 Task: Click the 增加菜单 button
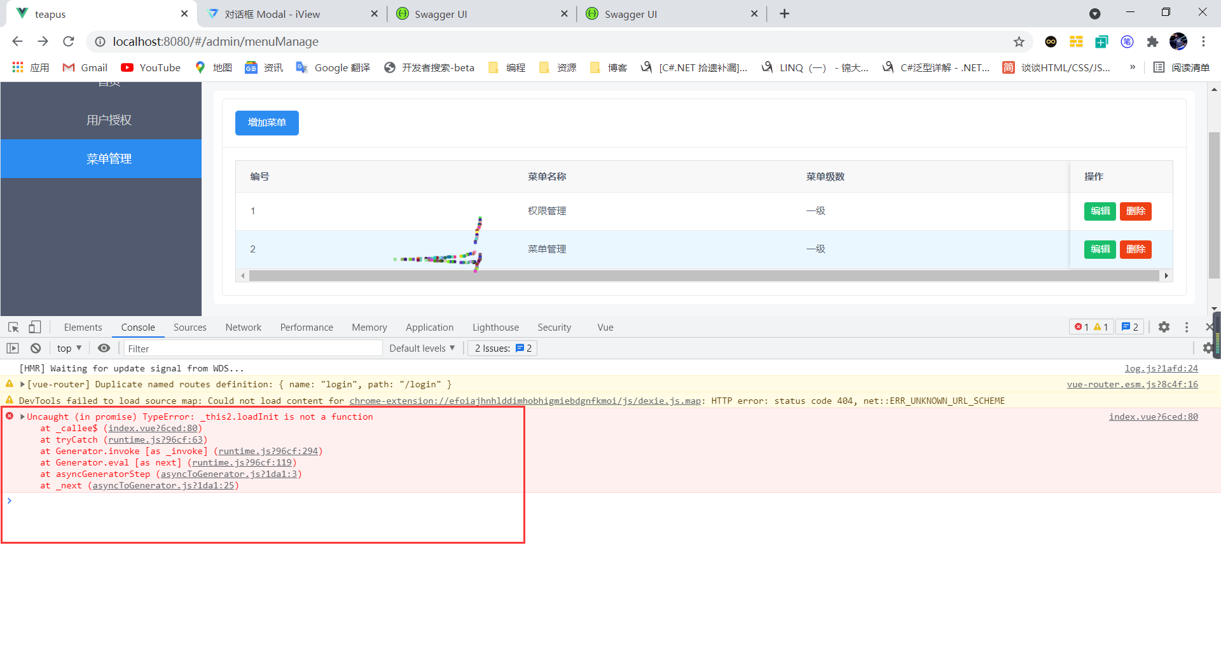266,123
